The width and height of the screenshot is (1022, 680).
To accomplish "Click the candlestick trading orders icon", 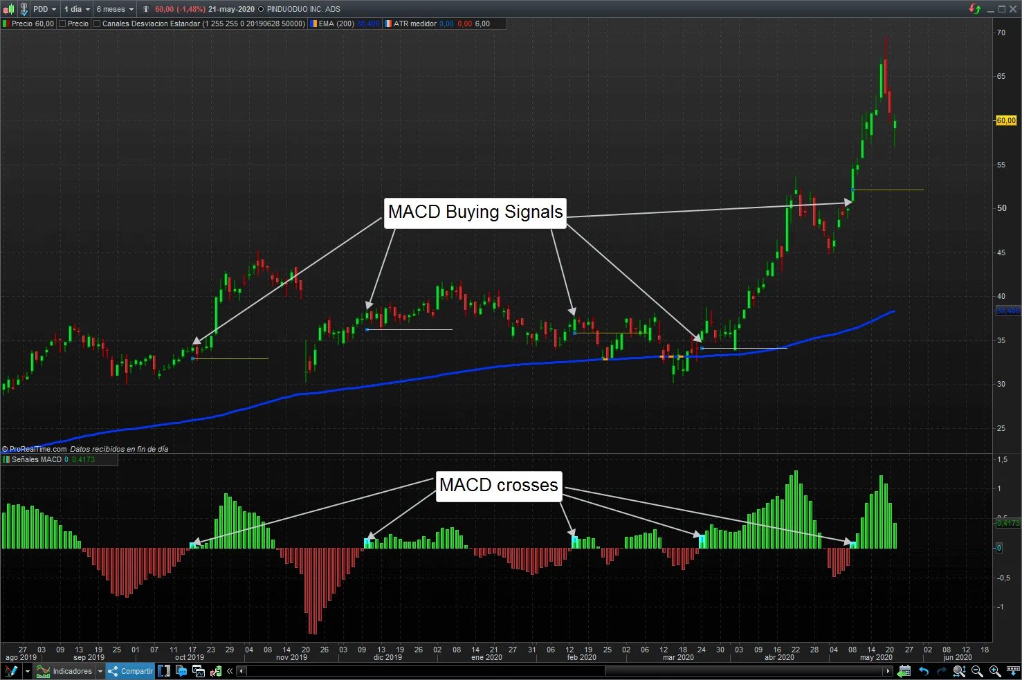I will pyautogui.click(x=216, y=671).
